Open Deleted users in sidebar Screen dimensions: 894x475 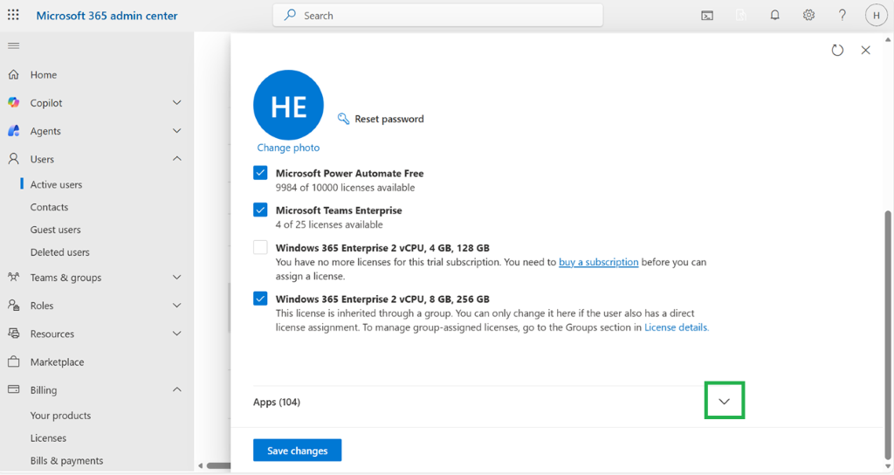click(60, 252)
